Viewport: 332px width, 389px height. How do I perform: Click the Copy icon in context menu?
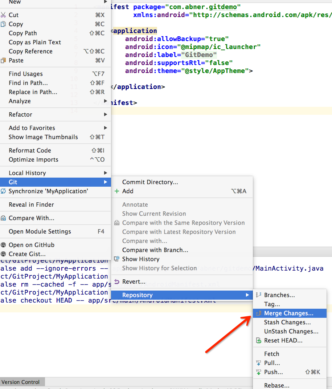[3, 24]
